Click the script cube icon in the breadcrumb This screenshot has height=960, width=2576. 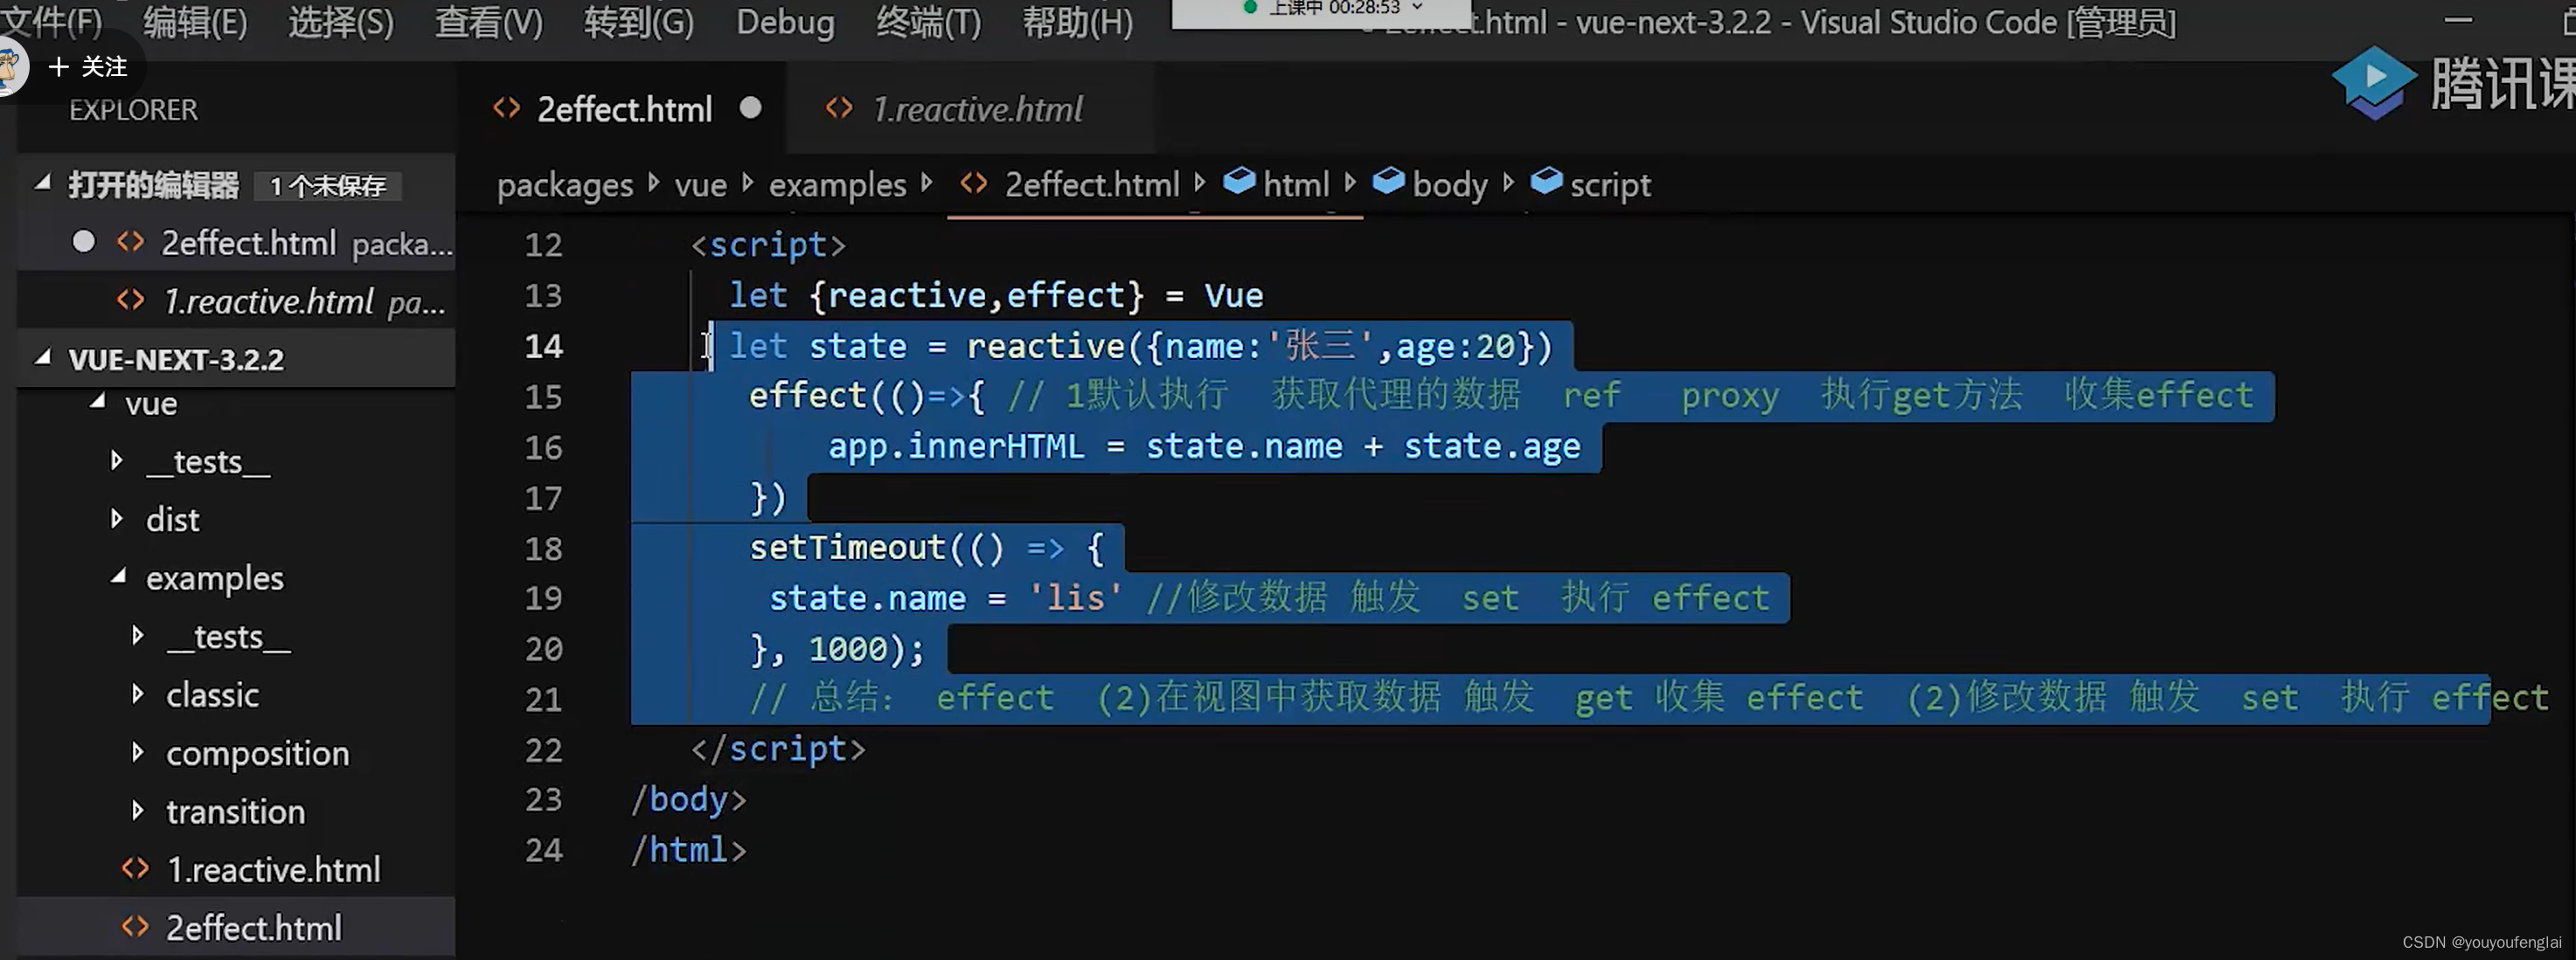coord(1545,182)
